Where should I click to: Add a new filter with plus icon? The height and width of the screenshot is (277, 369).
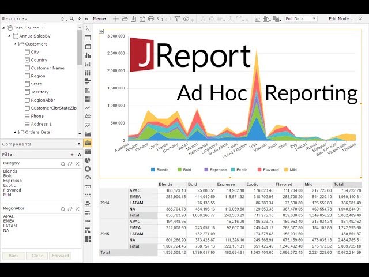pos(72,154)
